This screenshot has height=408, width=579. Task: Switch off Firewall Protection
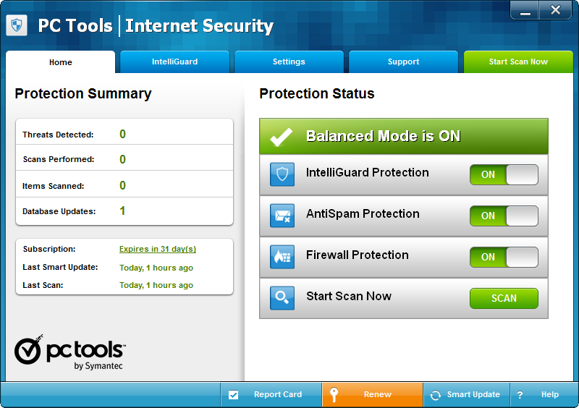[x=504, y=257]
